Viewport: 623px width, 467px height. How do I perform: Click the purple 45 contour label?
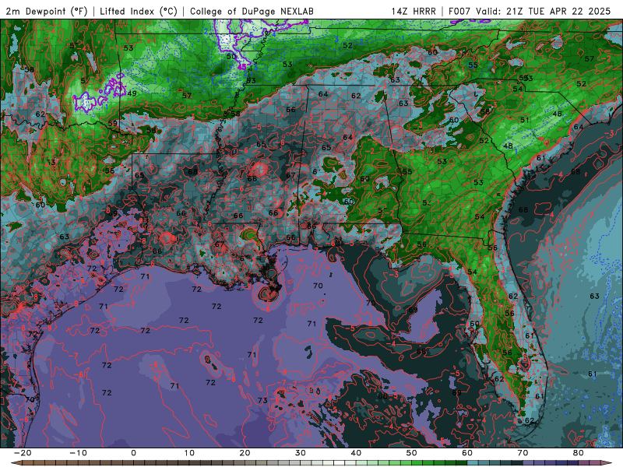pos(241,67)
